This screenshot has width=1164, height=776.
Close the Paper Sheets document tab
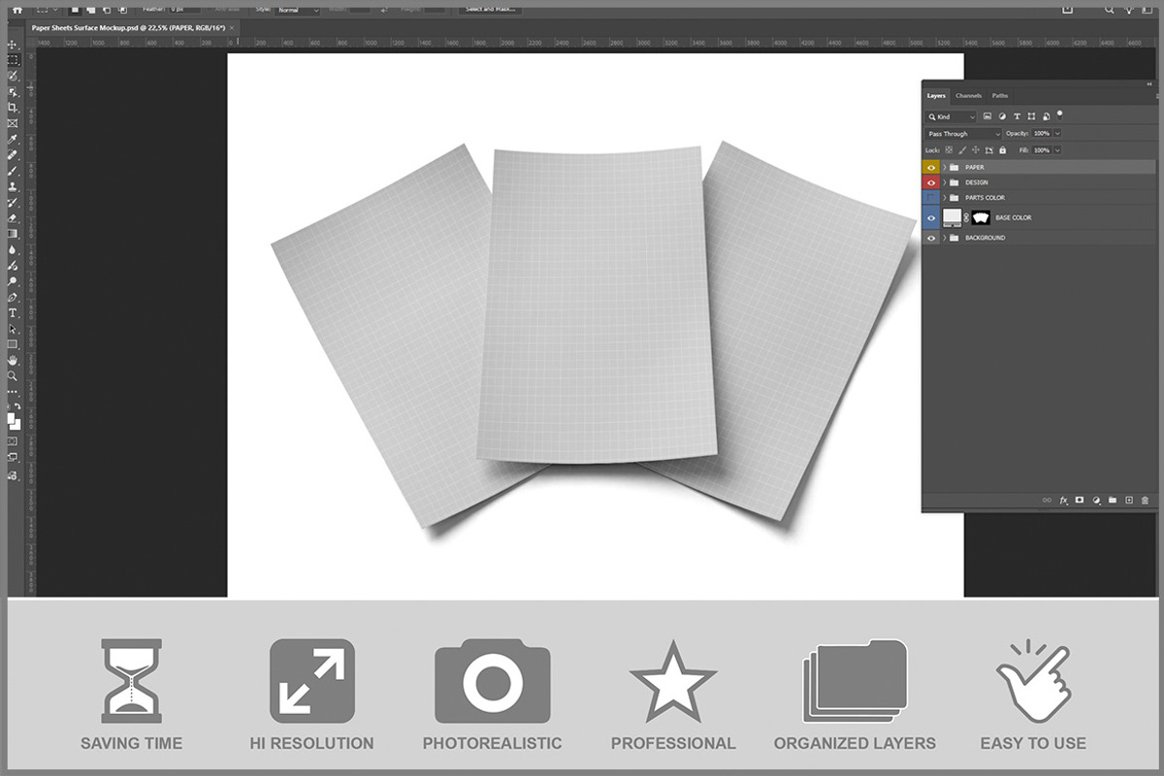[232, 28]
